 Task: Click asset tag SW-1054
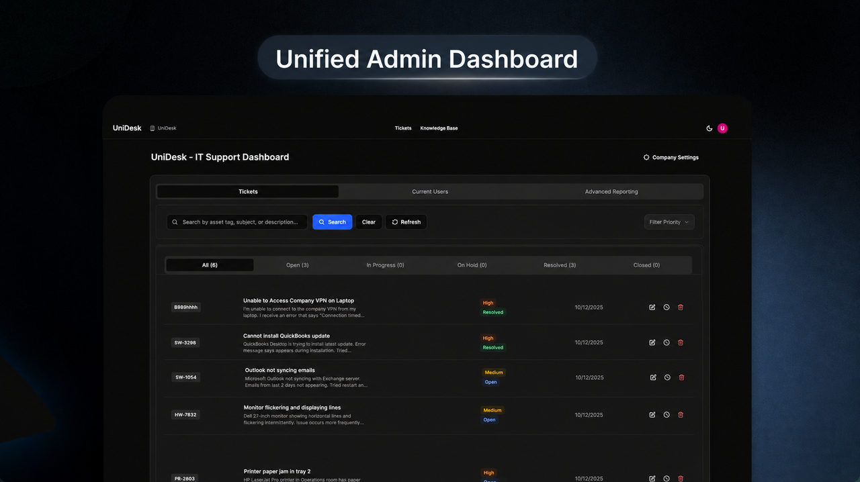pyautogui.click(x=186, y=377)
